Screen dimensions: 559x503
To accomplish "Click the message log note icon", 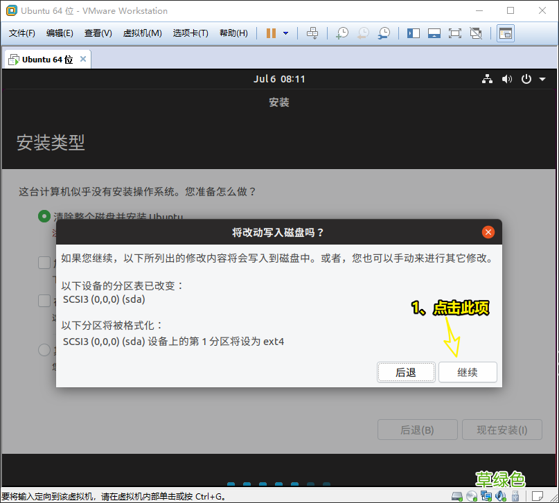I will pyautogui.click(x=538, y=496).
